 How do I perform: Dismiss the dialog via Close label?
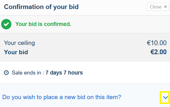coord(156,7)
